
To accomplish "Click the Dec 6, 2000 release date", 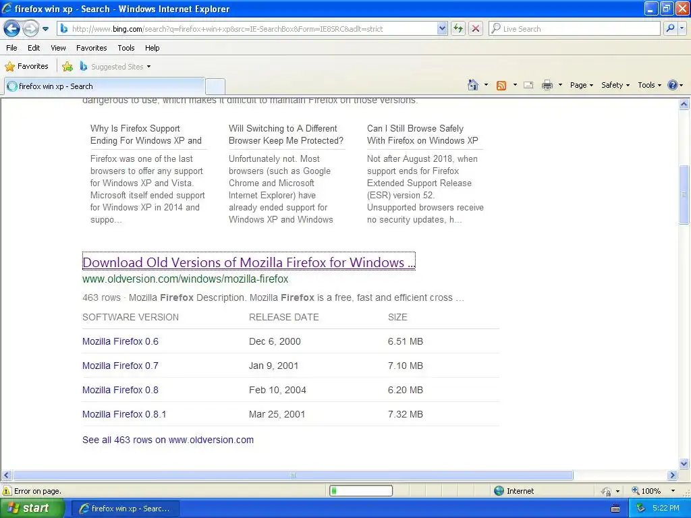I will point(275,341).
